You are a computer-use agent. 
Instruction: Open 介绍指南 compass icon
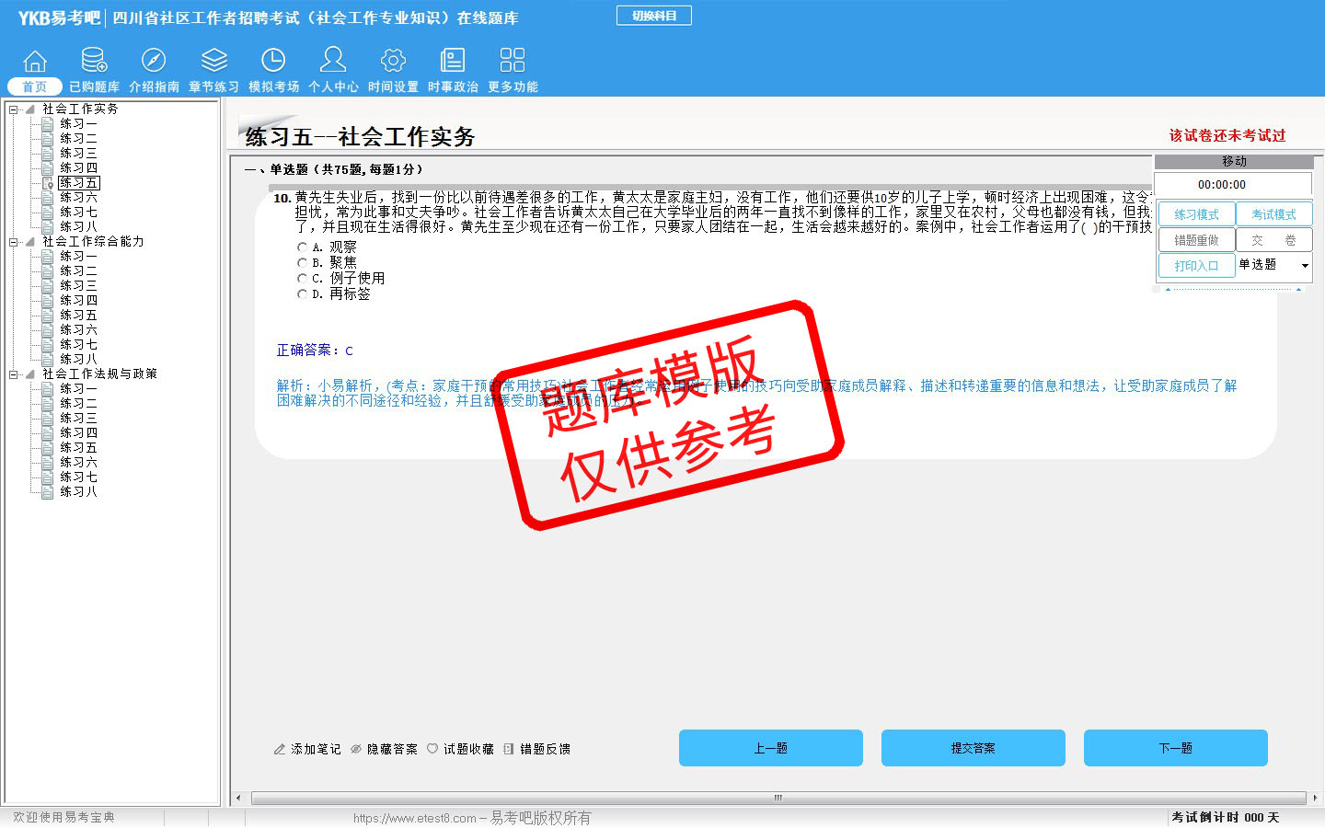[154, 62]
